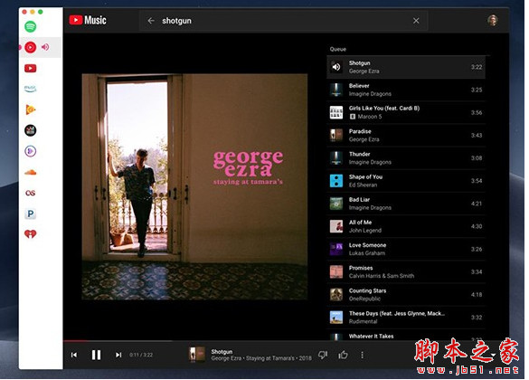The height and width of the screenshot is (380, 529).
Task: Click the Believer queue thumbnail
Action: 336,90
